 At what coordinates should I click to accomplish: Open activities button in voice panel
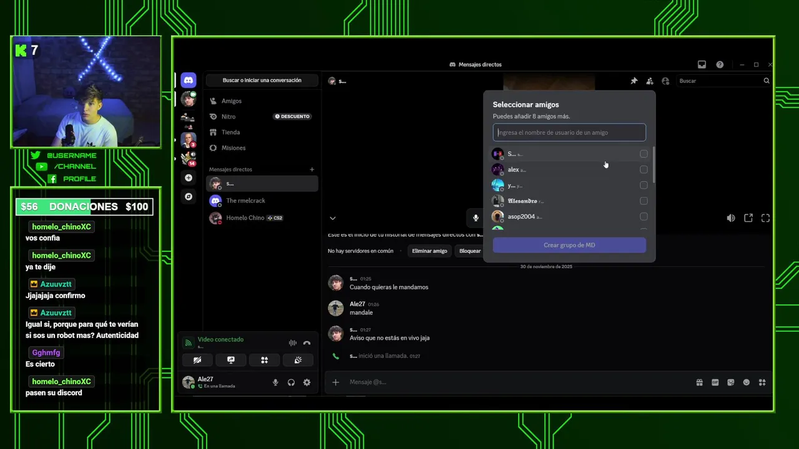[x=264, y=360]
